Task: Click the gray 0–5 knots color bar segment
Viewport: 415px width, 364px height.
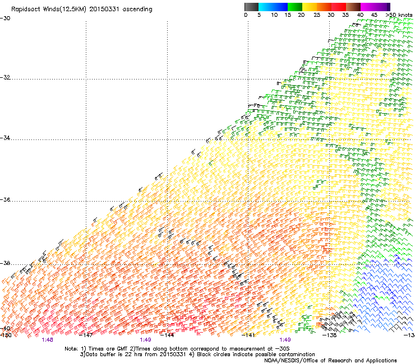Action: 251,7
